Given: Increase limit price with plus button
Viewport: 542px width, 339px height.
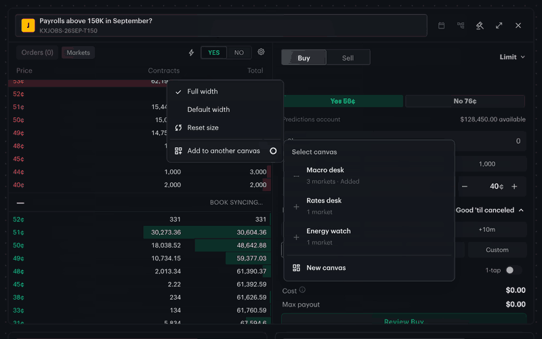Looking at the screenshot, I should [514, 186].
